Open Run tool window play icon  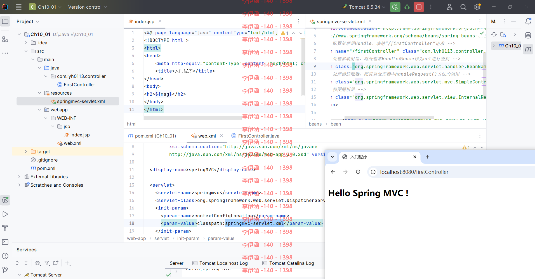coord(5,214)
